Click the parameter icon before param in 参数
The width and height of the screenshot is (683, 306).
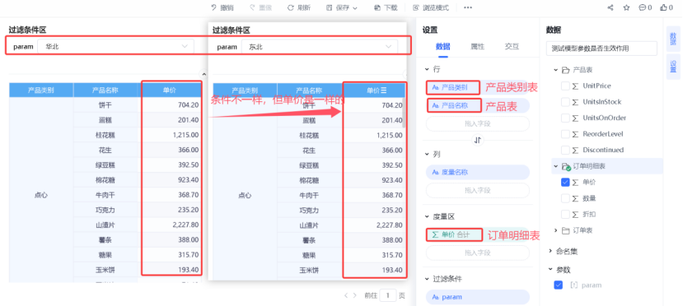pyautogui.click(x=573, y=285)
